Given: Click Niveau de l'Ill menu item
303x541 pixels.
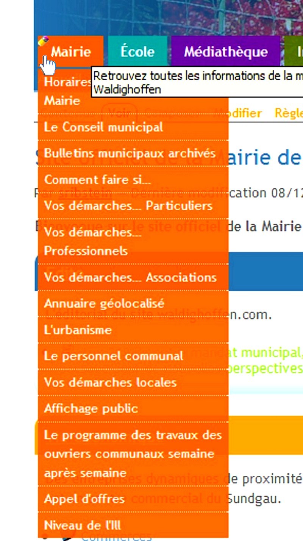Looking at the screenshot, I should pos(82,525).
